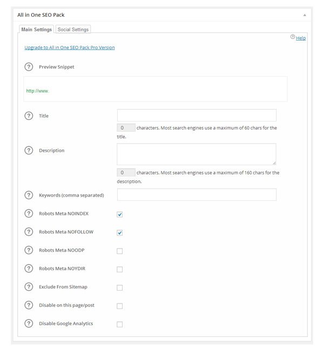Click the http://www. preview URL text
The image size is (324, 351).
[x=37, y=91]
